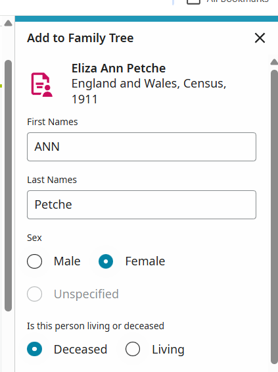
Task: Open the All Bookmarks folder icon
Action: click(193, 2)
